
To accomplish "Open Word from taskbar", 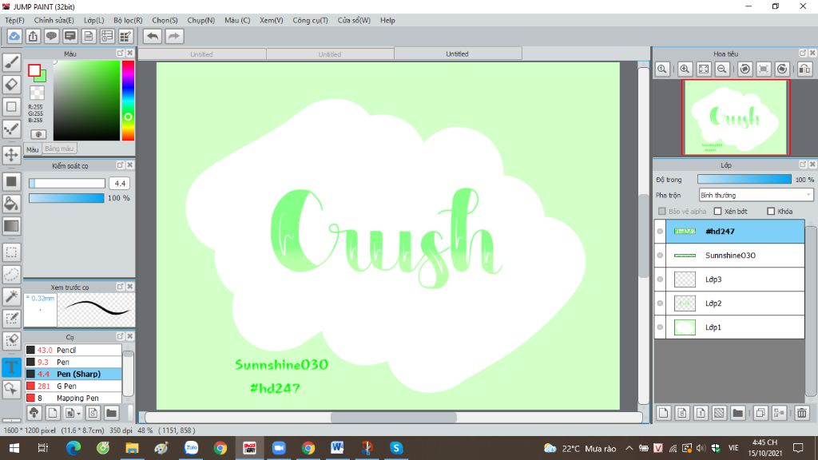I will click(337, 448).
